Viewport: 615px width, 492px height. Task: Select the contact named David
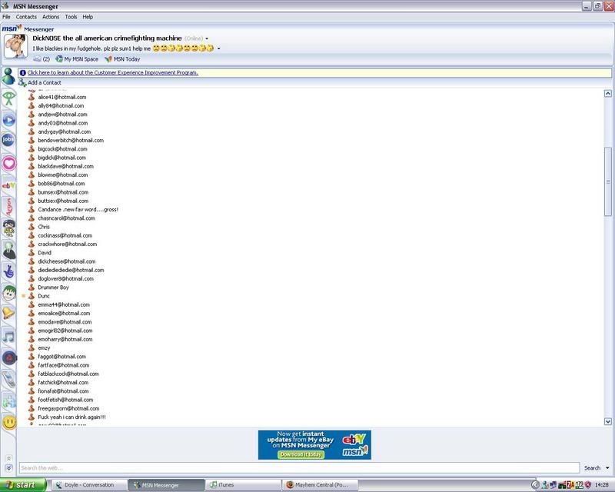[x=45, y=253]
